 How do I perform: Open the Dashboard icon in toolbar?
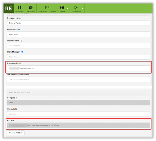[19, 8]
